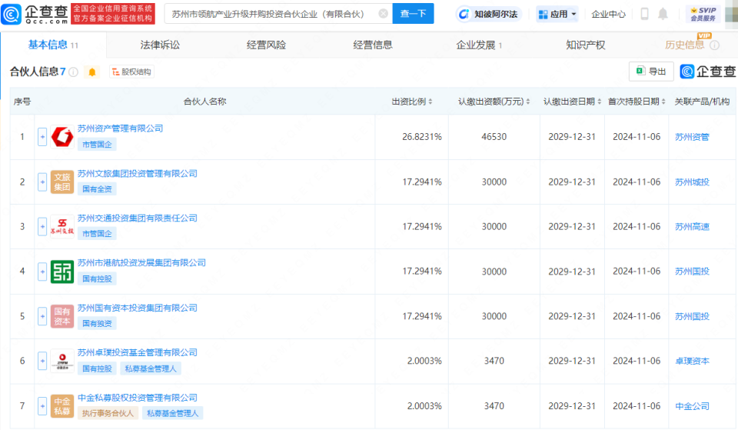Open the phone app icon in the header

(x=645, y=14)
